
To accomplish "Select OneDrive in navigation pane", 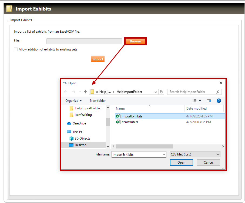I will pos(79,123).
